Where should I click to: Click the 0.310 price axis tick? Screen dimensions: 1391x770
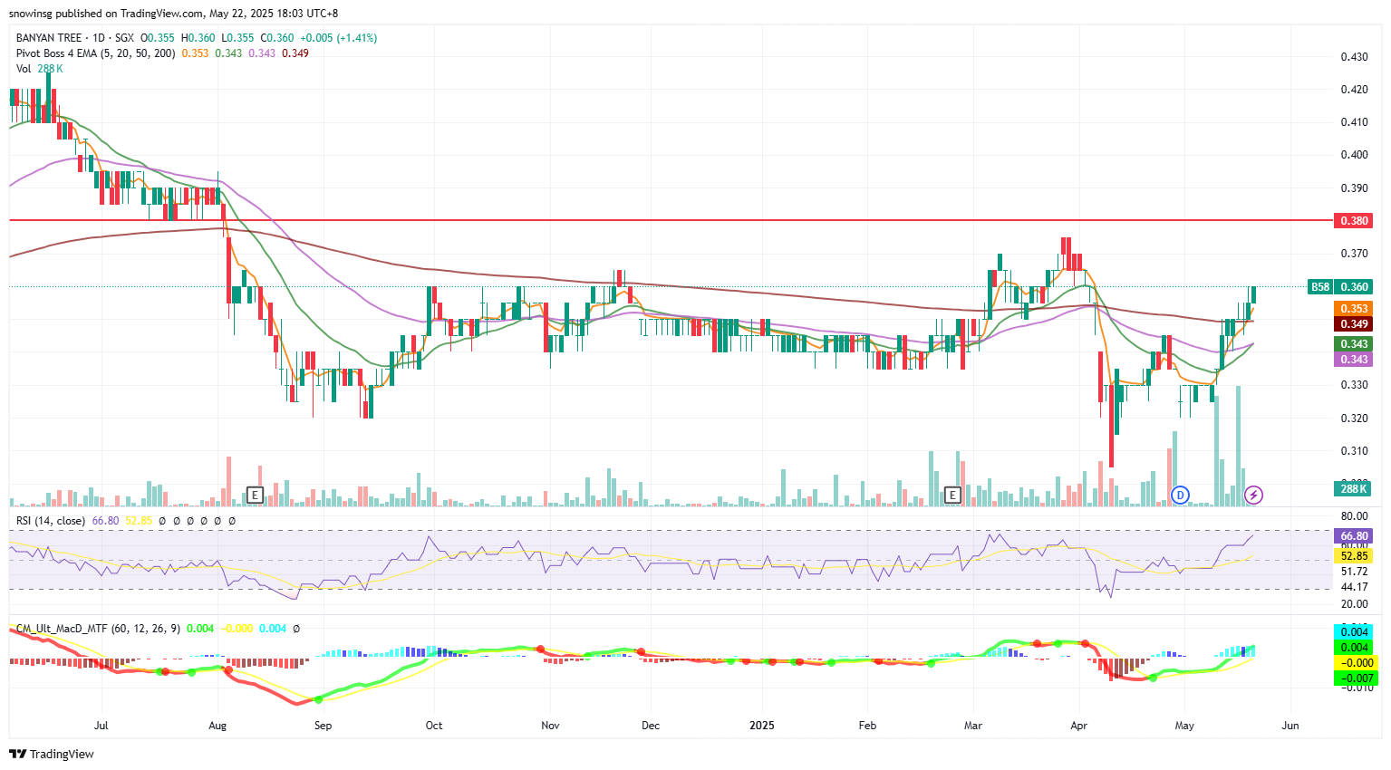pyautogui.click(x=1354, y=451)
